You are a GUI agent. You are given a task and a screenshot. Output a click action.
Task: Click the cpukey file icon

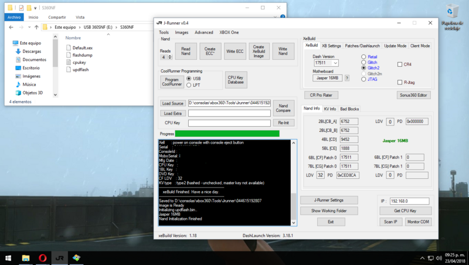pyautogui.click(x=69, y=62)
